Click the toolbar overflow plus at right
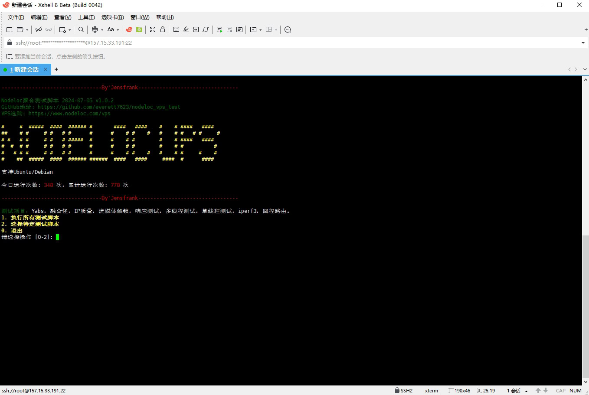 click(x=586, y=30)
